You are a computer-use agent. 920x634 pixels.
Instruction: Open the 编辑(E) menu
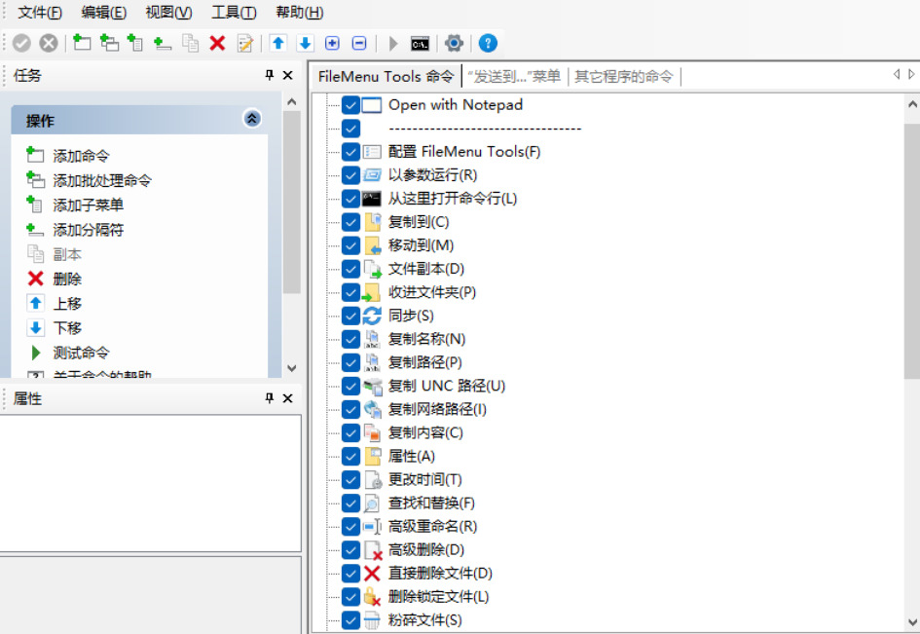click(x=104, y=13)
